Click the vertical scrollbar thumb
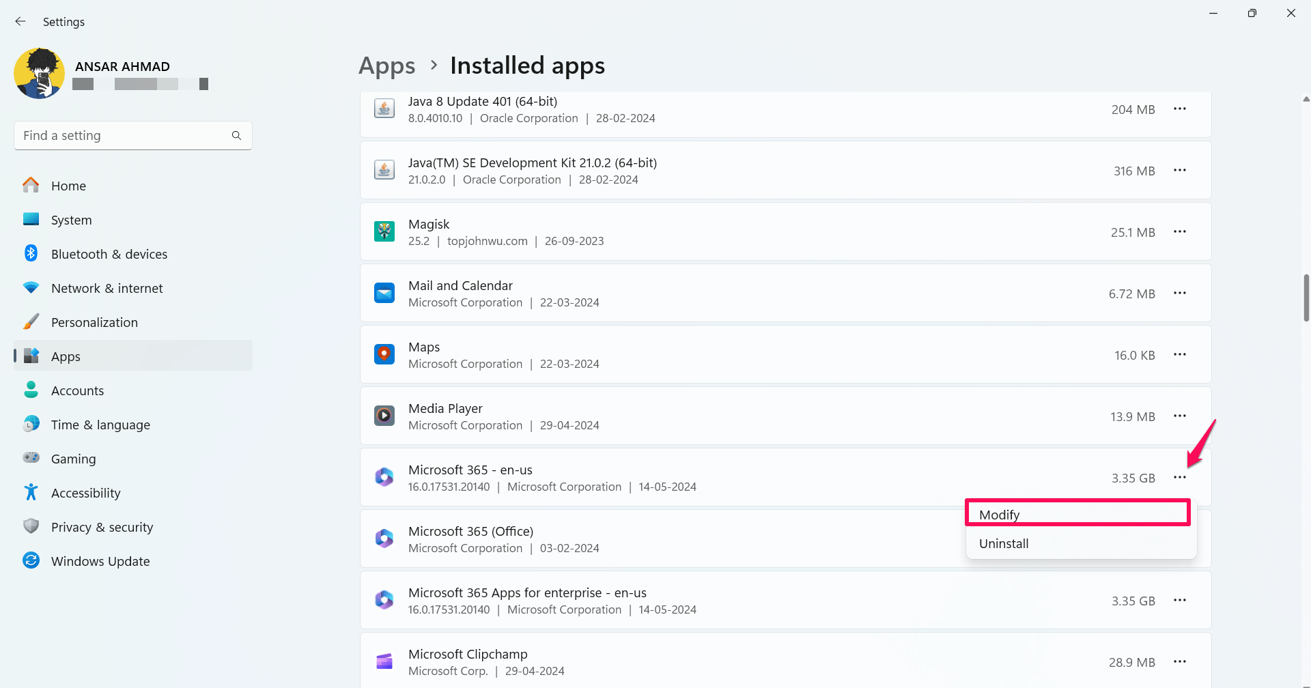The image size is (1311, 688). pyautogui.click(x=1306, y=298)
